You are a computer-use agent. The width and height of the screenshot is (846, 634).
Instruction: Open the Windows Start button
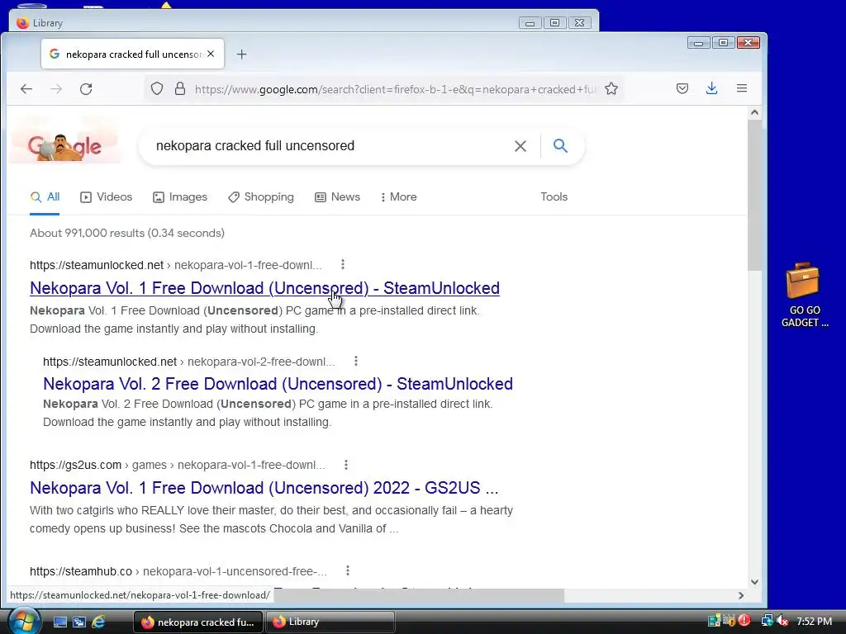pos(22,621)
